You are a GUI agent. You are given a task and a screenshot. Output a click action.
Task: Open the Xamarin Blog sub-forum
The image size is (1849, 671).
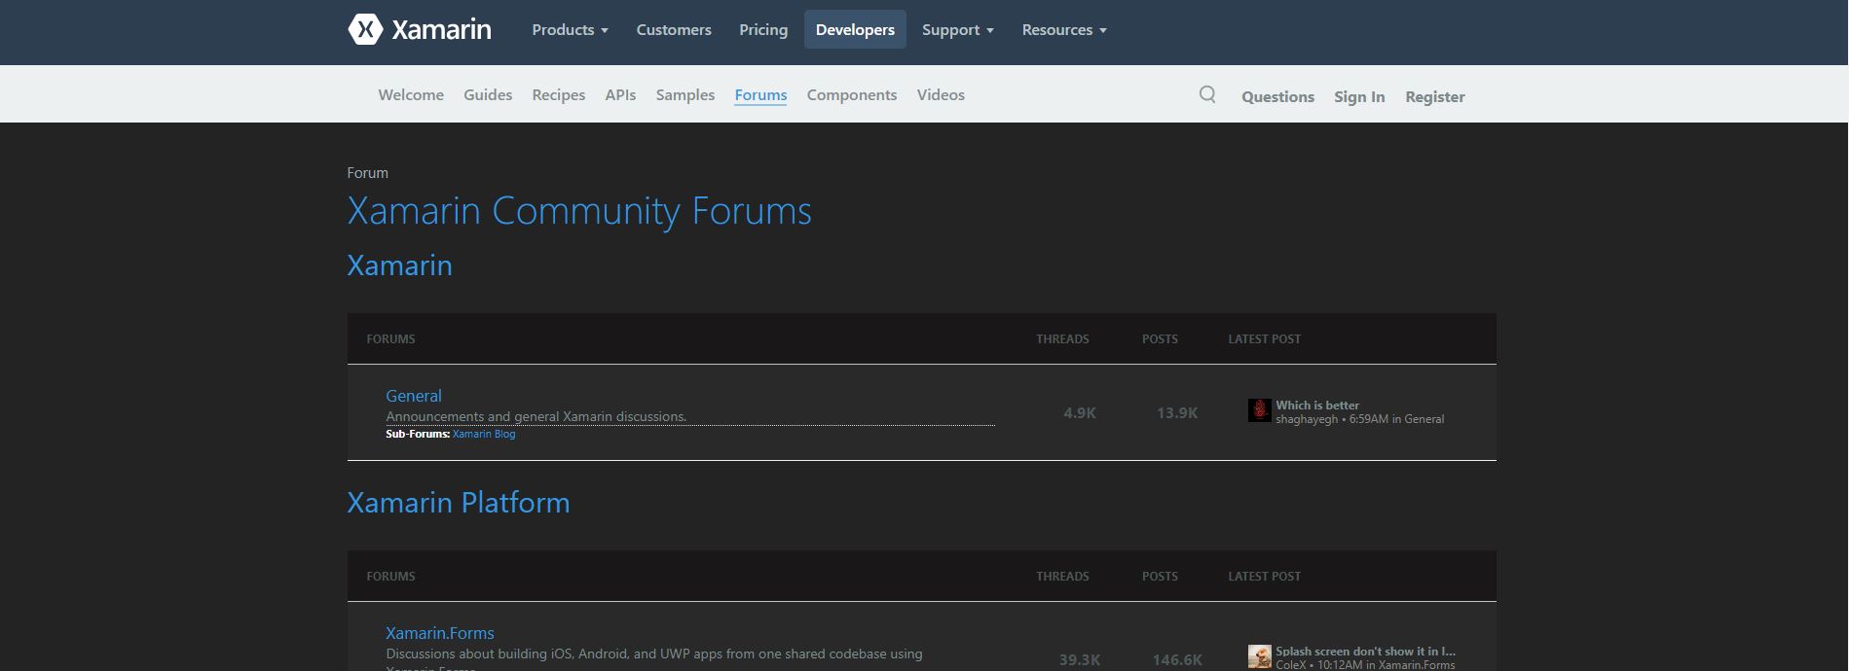484,434
